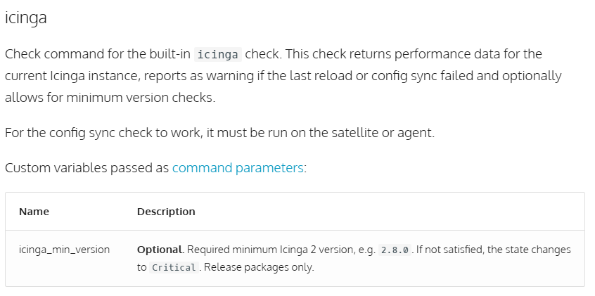The width and height of the screenshot is (595, 296).
Task: Click the 'current Icinga instance' phrase
Action: point(73,76)
